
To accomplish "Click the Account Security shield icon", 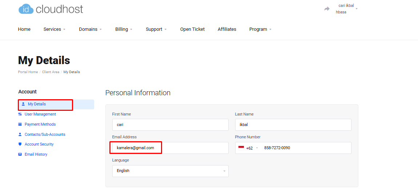I will [x=20, y=144].
